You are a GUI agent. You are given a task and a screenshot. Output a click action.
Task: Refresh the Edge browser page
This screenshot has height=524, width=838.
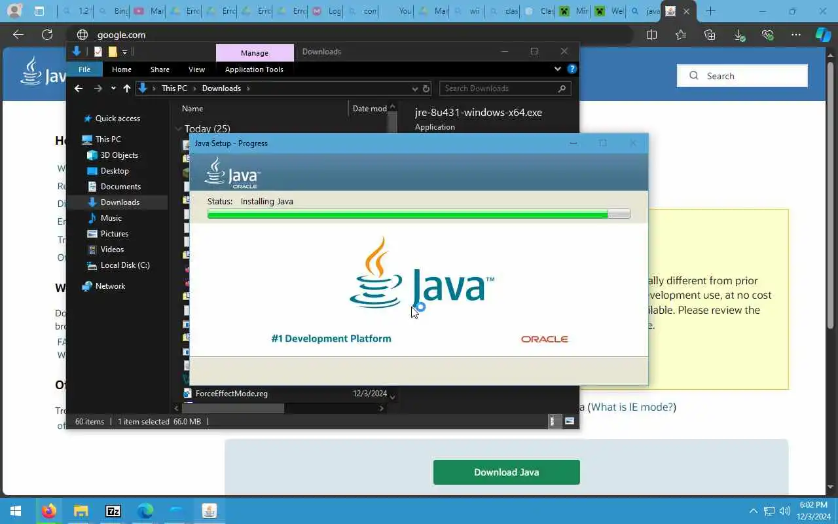47,35
